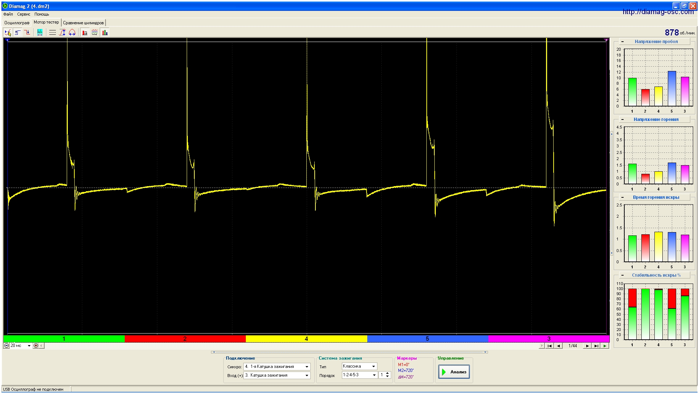Image resolution: width=699 pixels, height=394 pixels.
Task: Switch to the Мотор тестер tab
Action: (x=46, y=22)
